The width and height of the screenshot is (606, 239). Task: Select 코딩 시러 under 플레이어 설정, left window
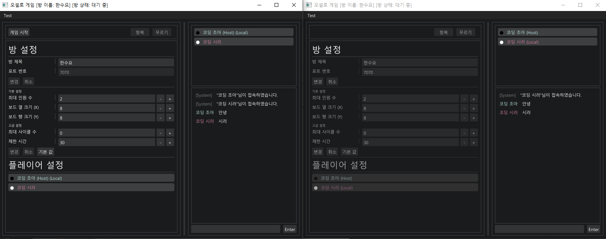pyautogui.click(x=91, y=187)
